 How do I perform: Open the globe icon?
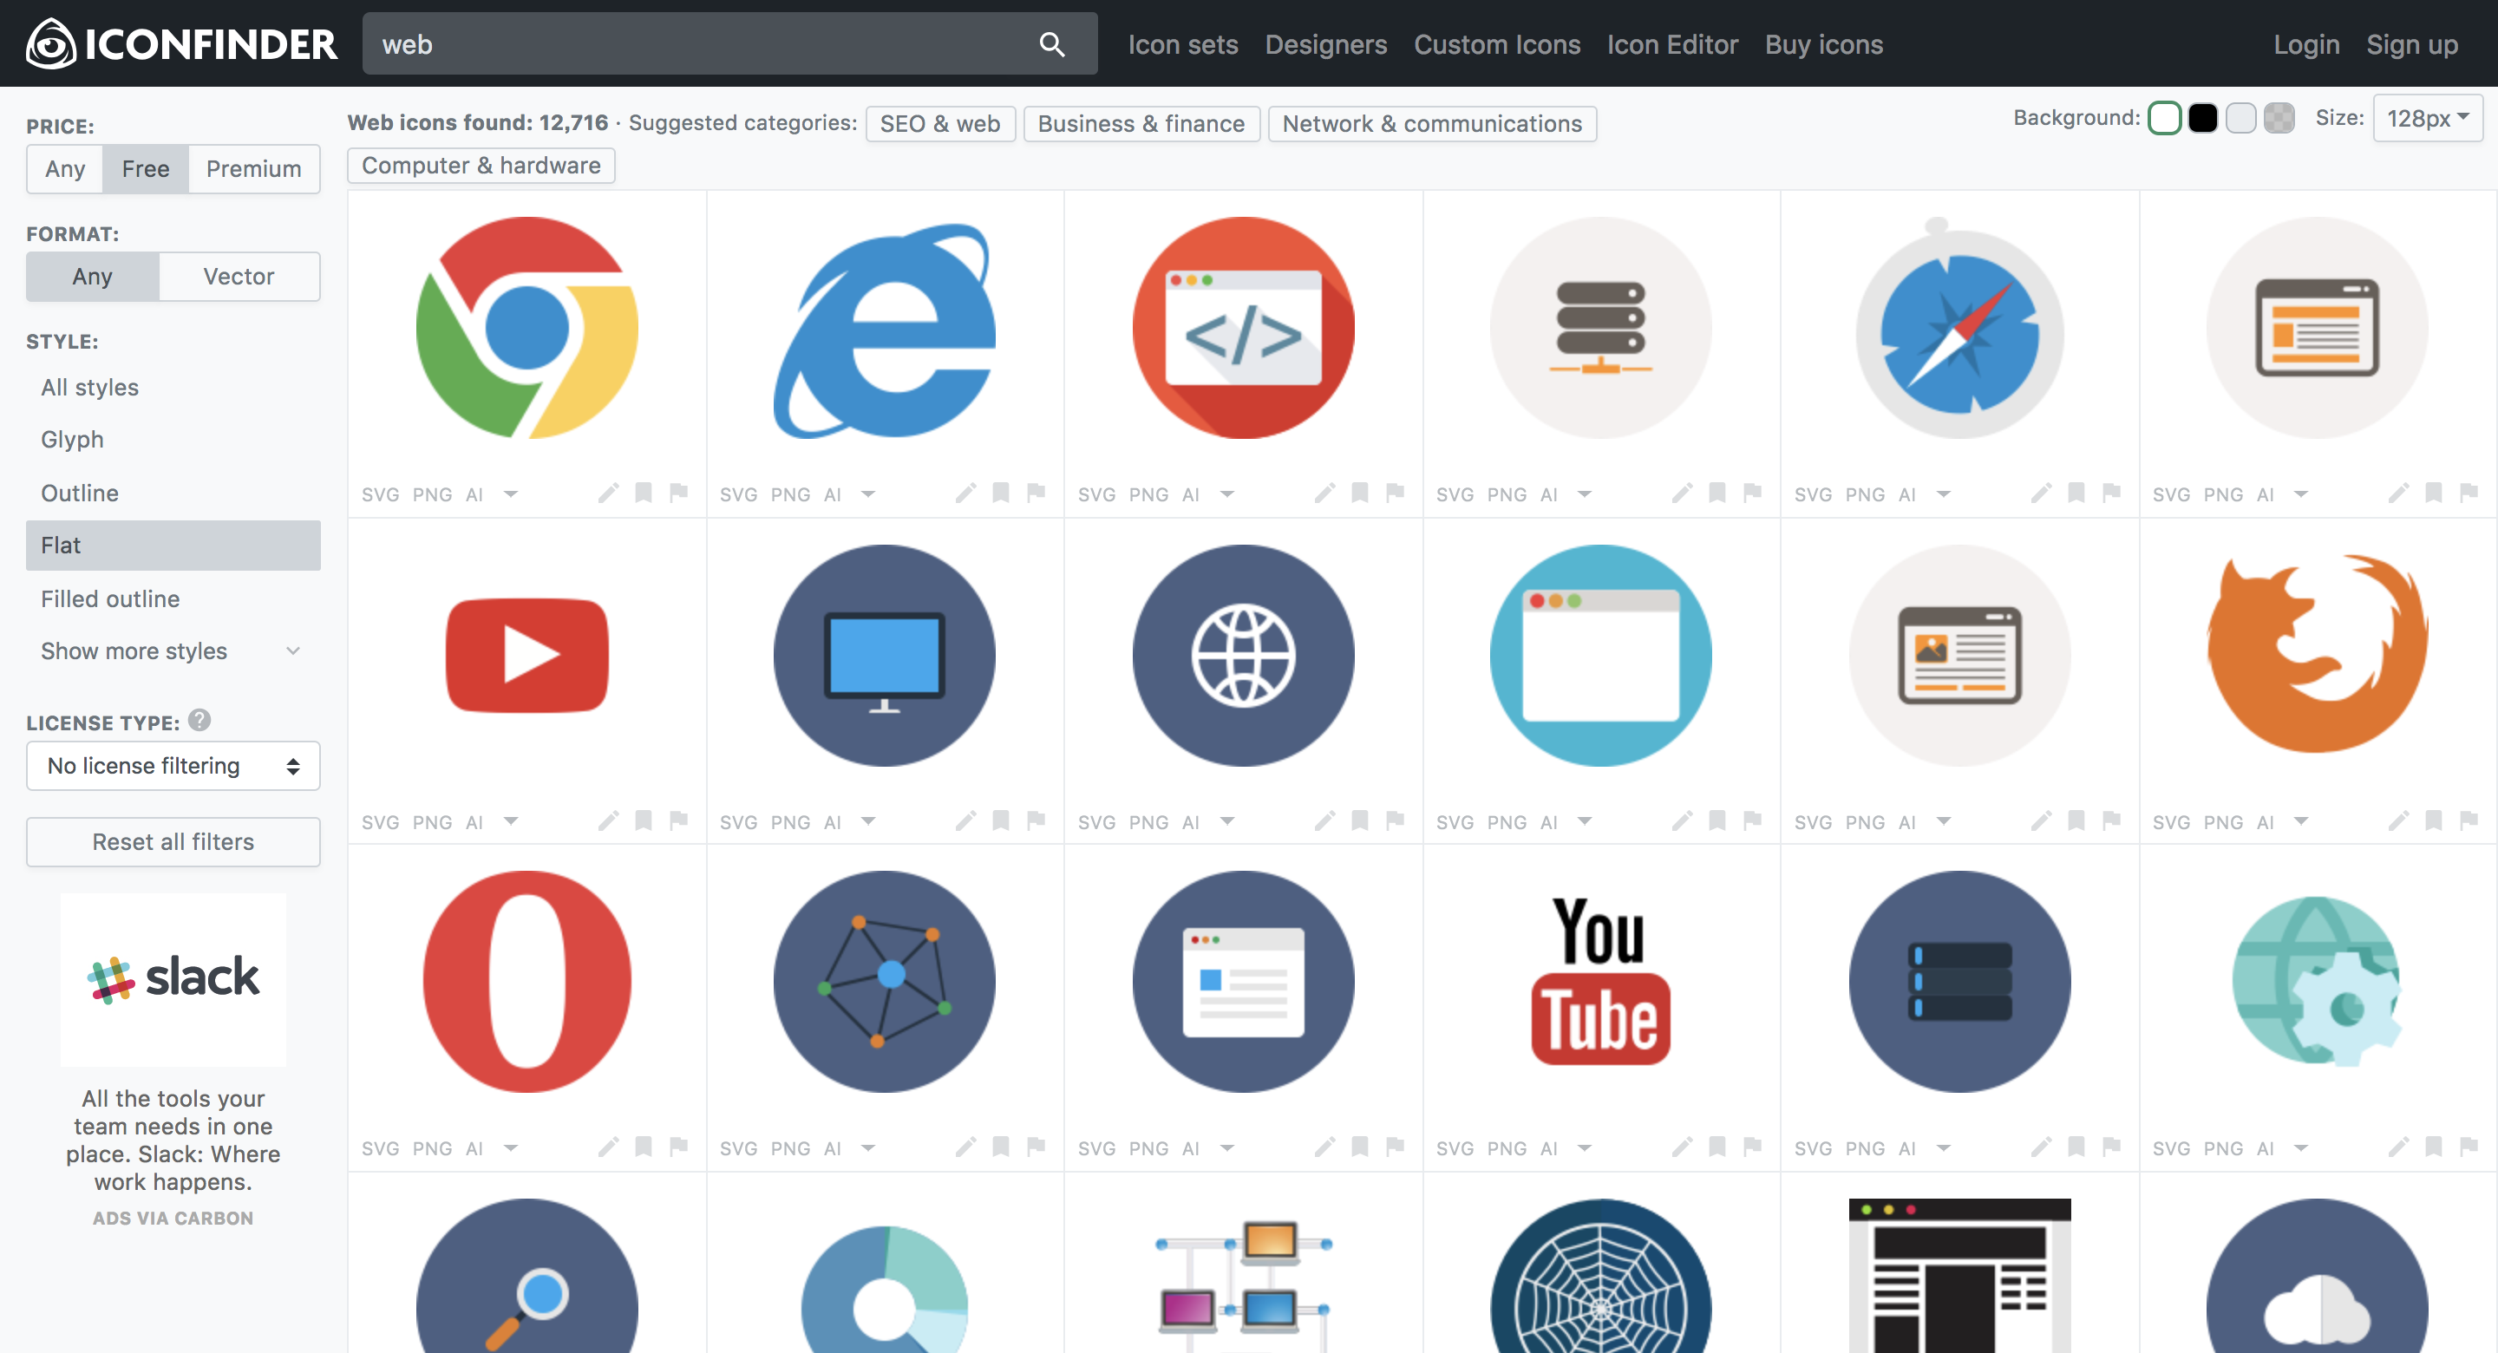(1243, 656)
